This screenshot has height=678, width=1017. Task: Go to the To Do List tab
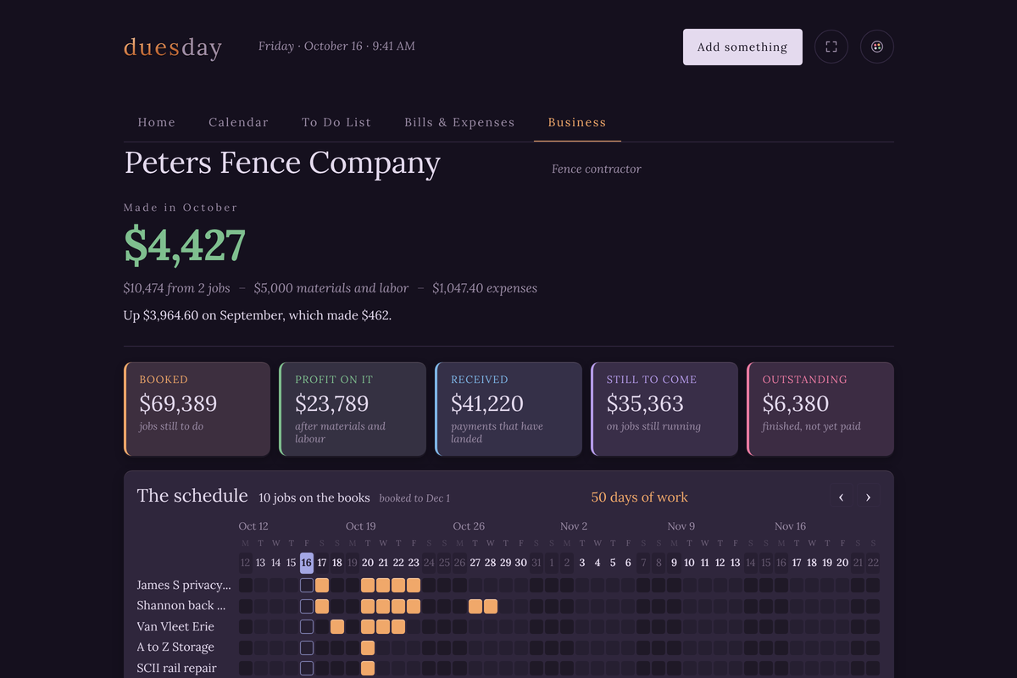[x=336, y=122]
